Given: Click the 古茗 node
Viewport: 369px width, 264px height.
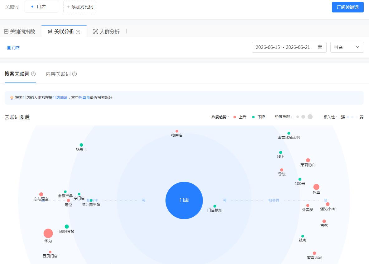Looking at the screenshot, I should [324, 221].
